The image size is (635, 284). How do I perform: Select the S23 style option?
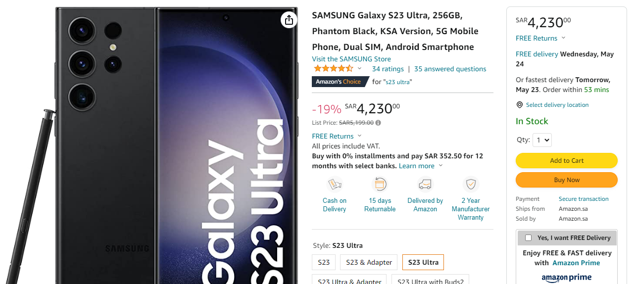coord(324,262)
